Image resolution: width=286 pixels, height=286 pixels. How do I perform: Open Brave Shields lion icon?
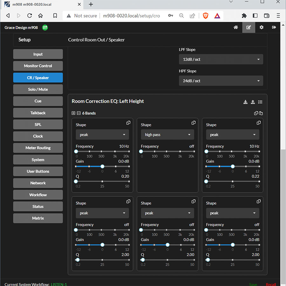206,16
